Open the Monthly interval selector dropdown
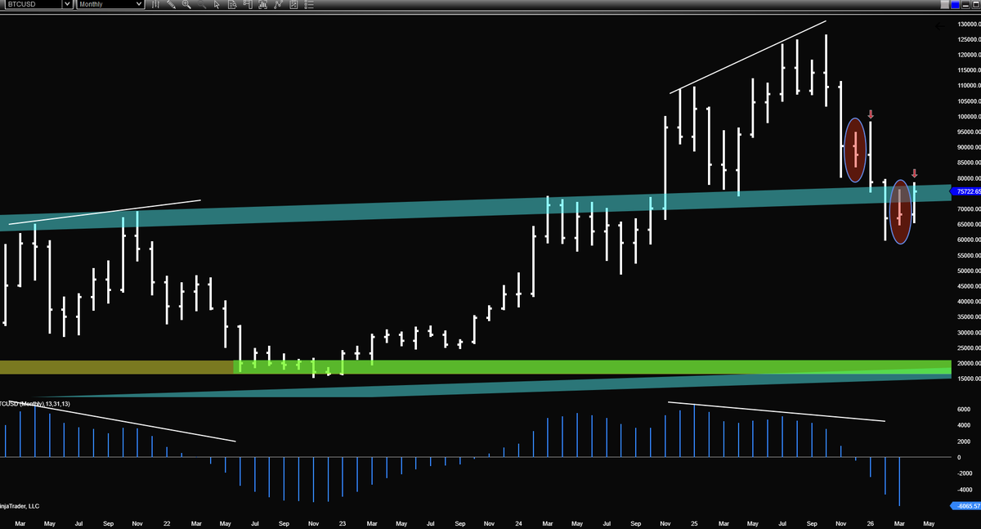This screenshot has width=981, height=529. [139, 4]
